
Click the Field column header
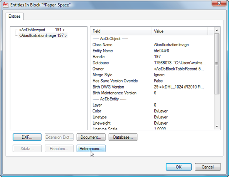(x=120, y=31)
